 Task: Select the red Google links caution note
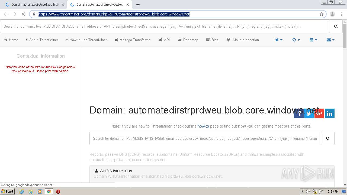click(40, 69)
